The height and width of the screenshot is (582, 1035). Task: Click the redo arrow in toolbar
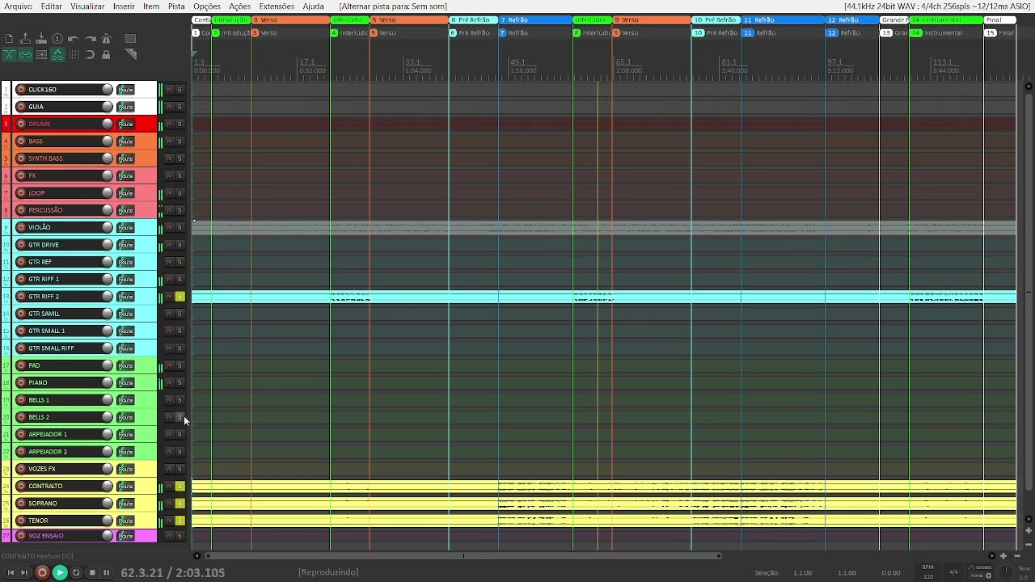90,38
